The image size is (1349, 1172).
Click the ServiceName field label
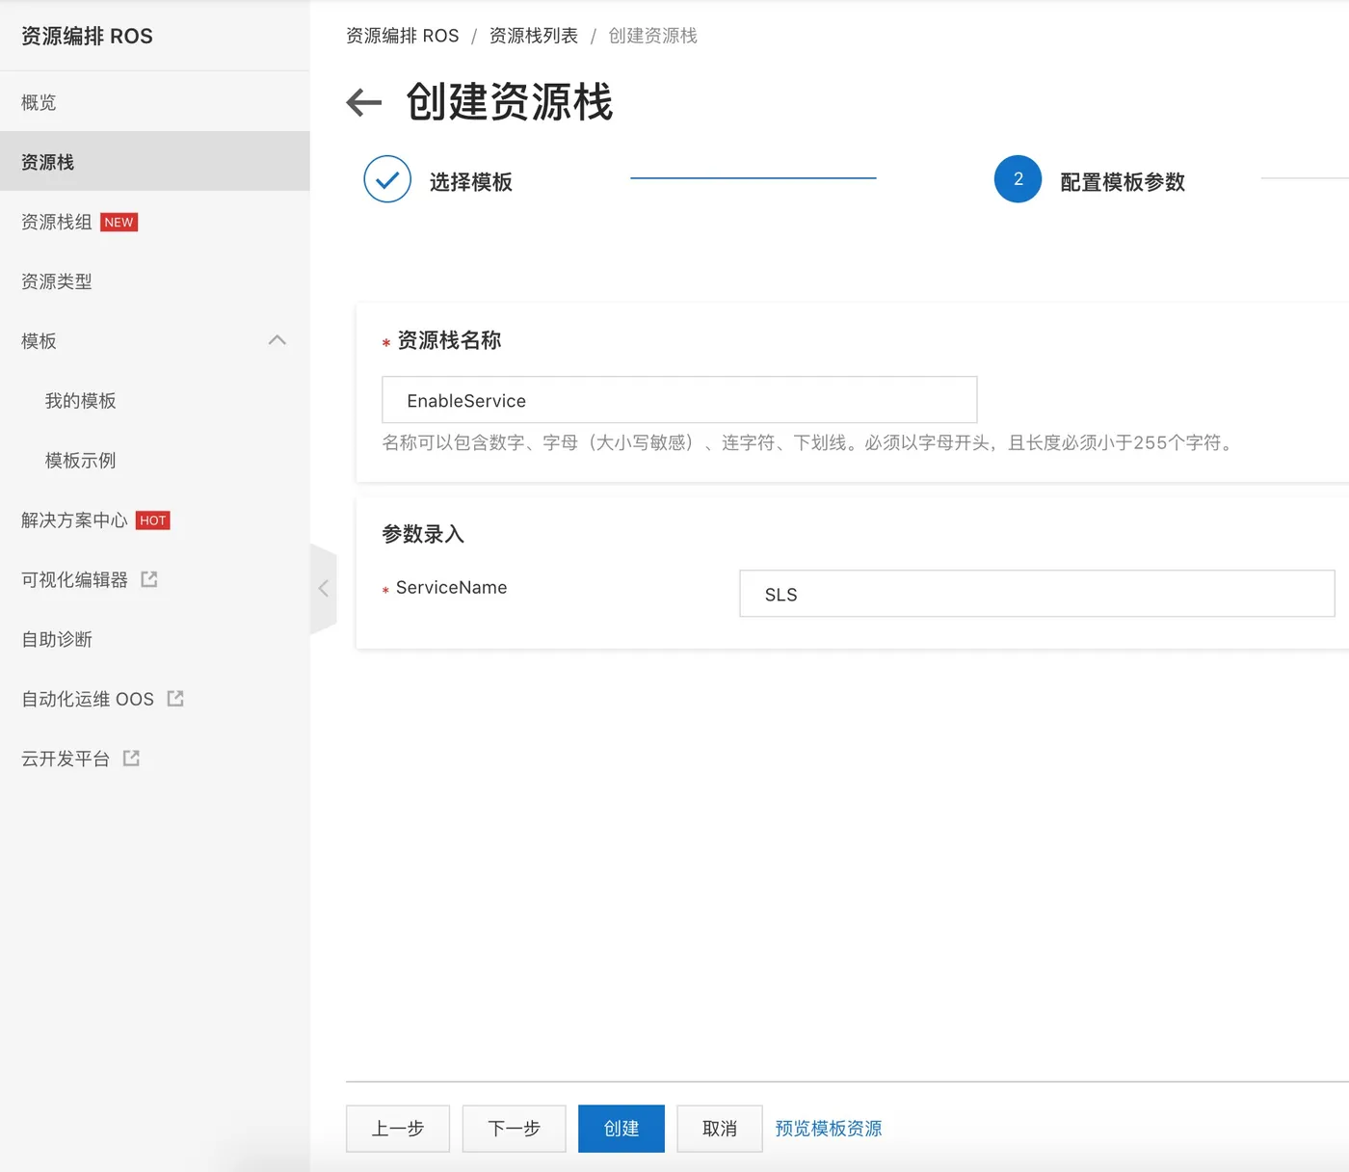pos(451,587)
